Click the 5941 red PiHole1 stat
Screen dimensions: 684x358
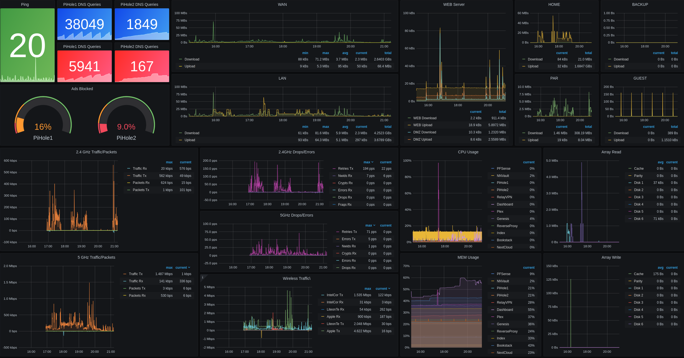[x=85, y=66]
